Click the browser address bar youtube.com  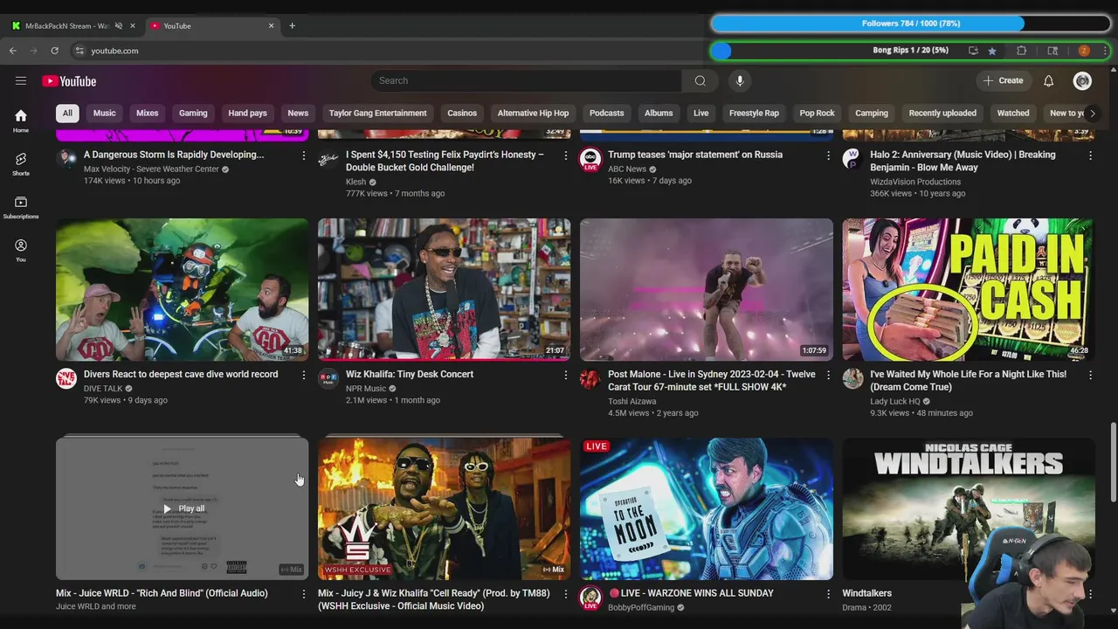114,51
